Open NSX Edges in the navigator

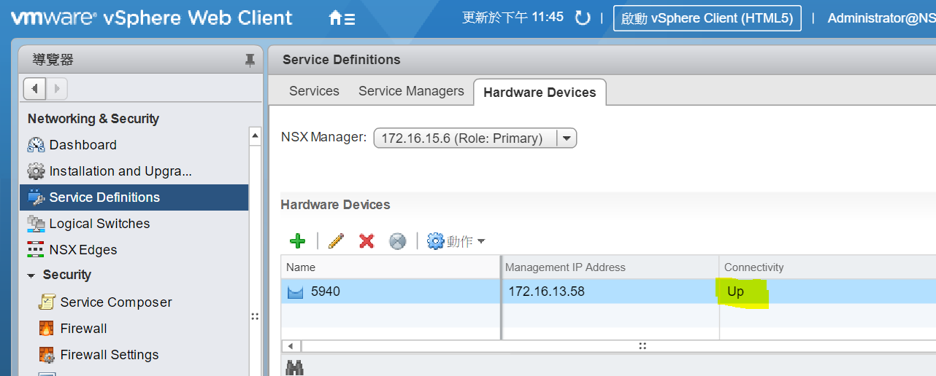click(83, 250)
